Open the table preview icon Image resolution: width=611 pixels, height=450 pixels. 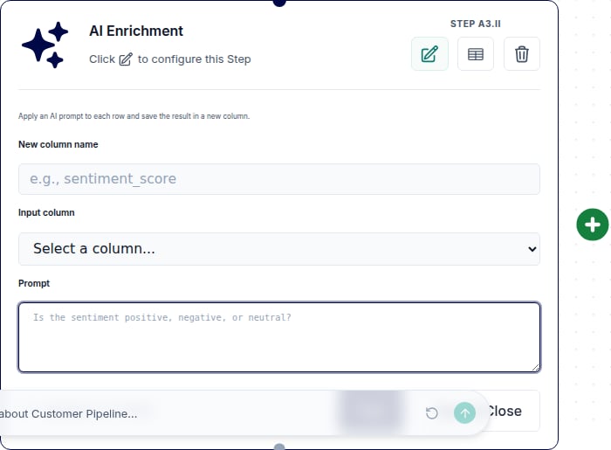[476, 54]
